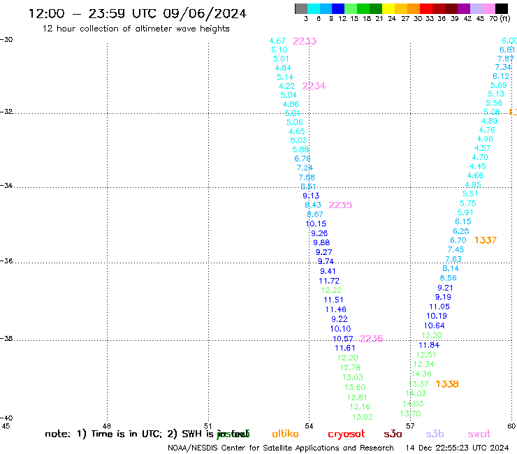This screenshot has width=517, height=454.
Task: Click the black swatch at legend end
Action: pos(501,8)
